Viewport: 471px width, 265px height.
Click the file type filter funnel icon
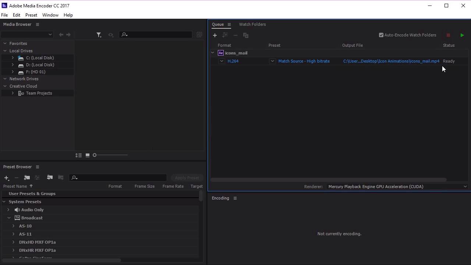click(x=99, y=35)
